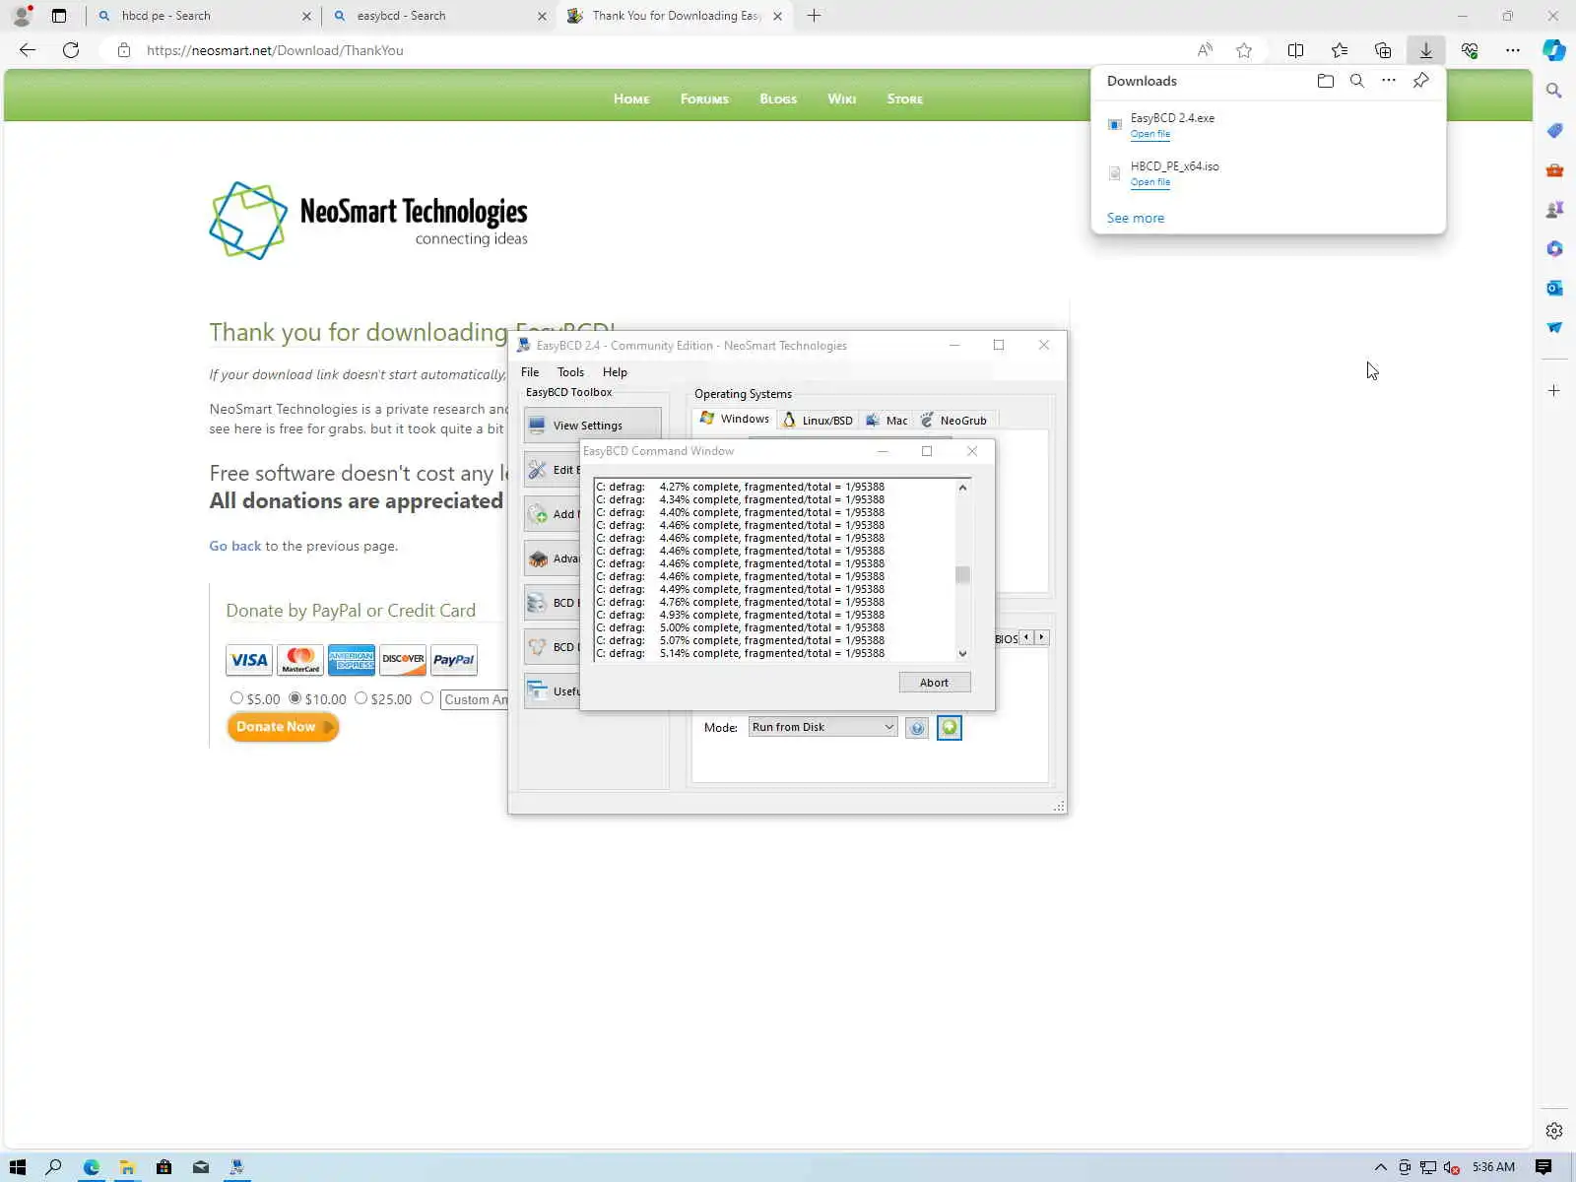Click the Donate Now button
This screenshot has height=1182, width=1576.
(283, 727)
